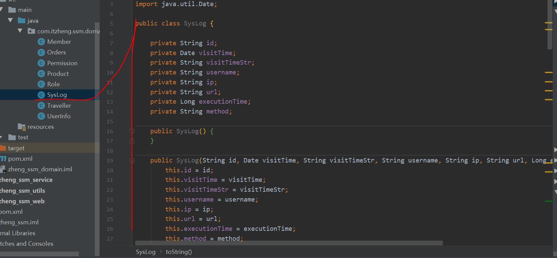
Task: Click the Role class icon
Action: pyautogui.click(x=41, y=84)
